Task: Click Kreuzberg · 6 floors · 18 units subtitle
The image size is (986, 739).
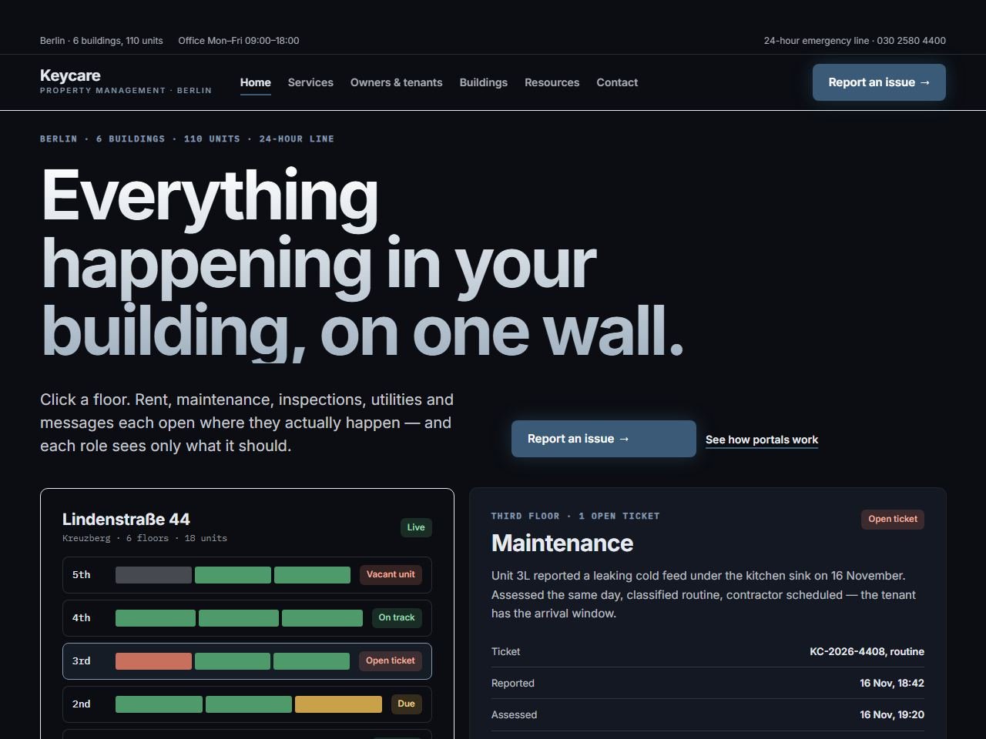Action: [145, 539]
